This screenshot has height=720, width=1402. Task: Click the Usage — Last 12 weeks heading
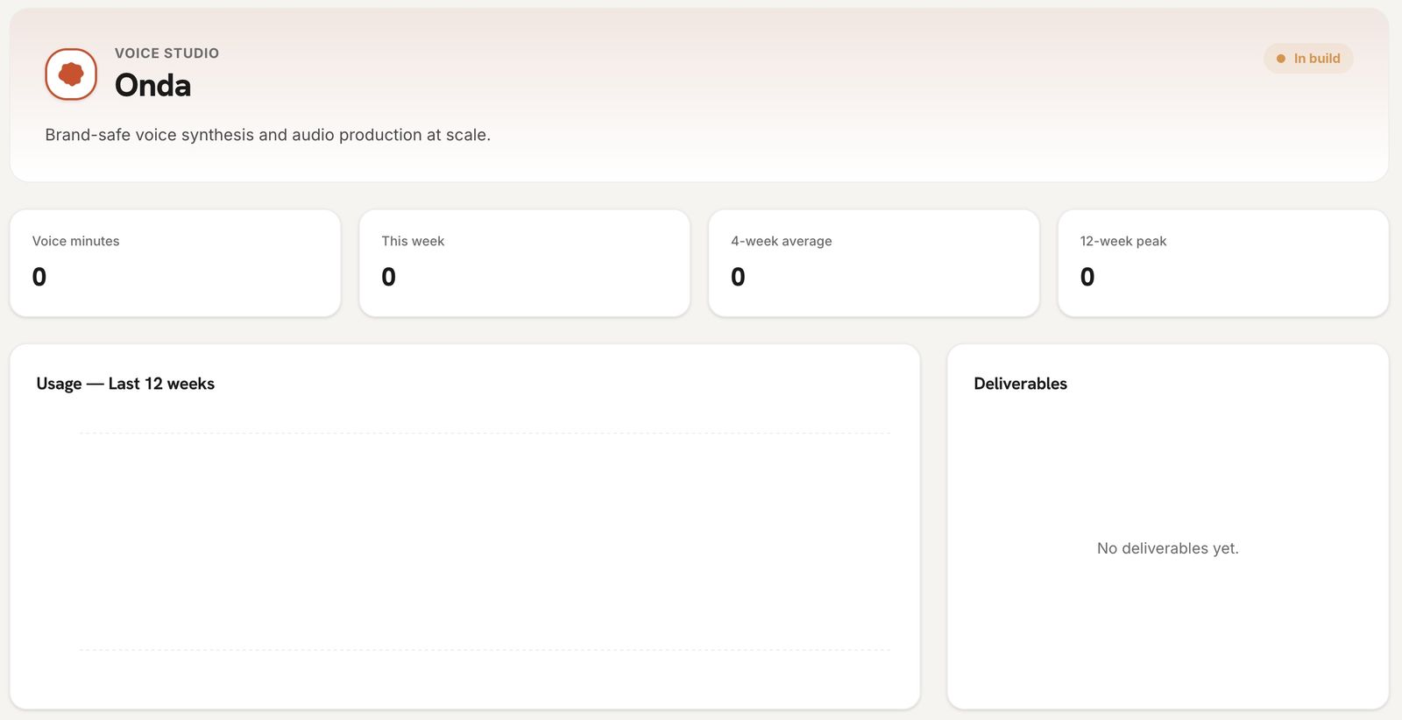(125, 384)
